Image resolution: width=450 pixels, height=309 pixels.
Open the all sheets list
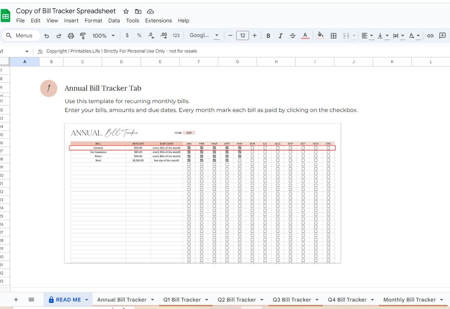pos(31,300)
